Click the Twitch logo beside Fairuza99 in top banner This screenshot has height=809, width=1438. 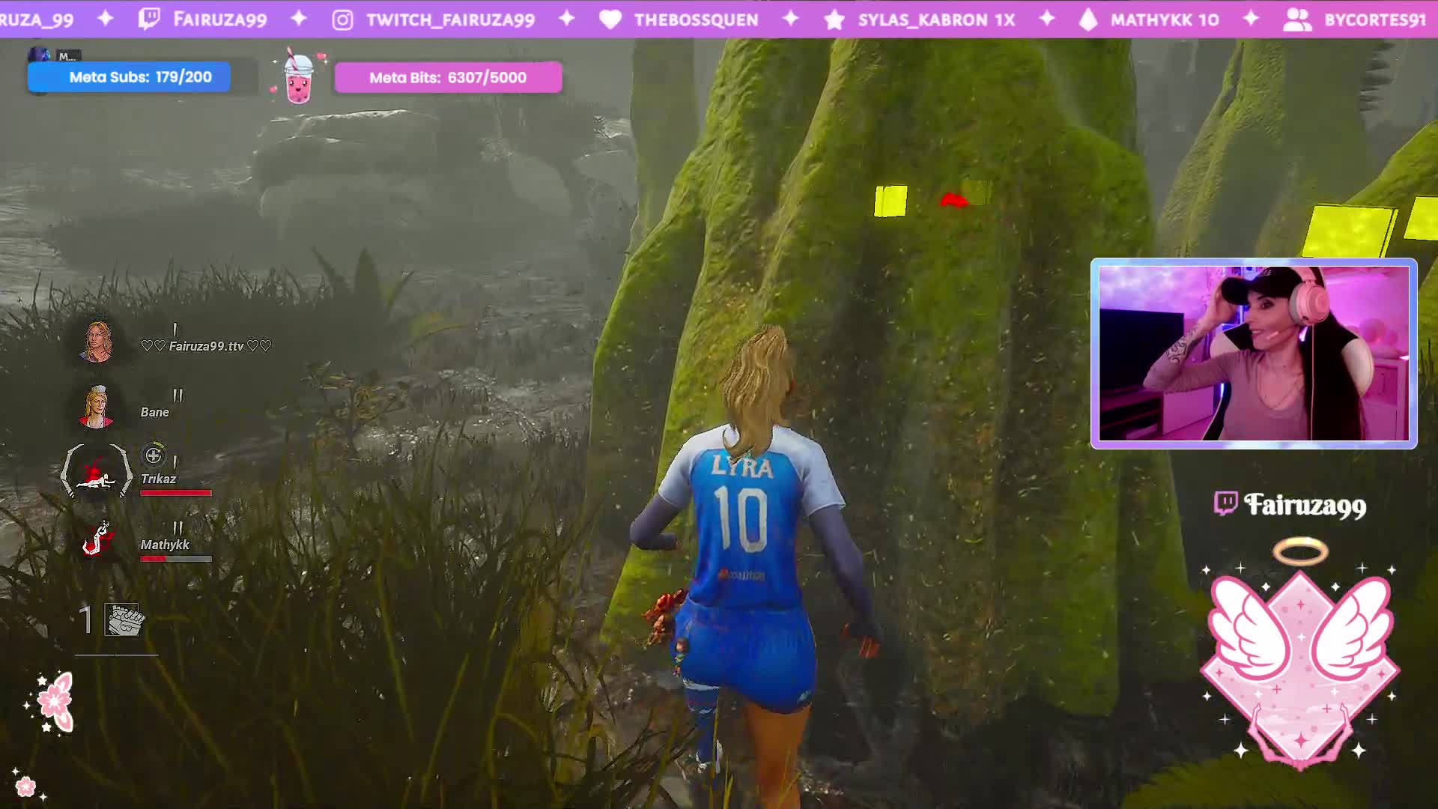[149, 19]
